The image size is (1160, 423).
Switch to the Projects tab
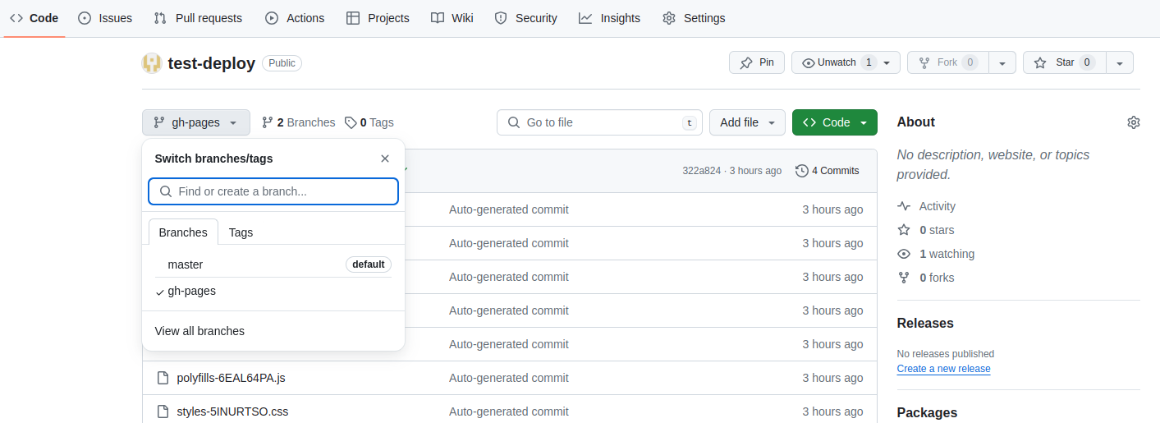click(378, 18)
